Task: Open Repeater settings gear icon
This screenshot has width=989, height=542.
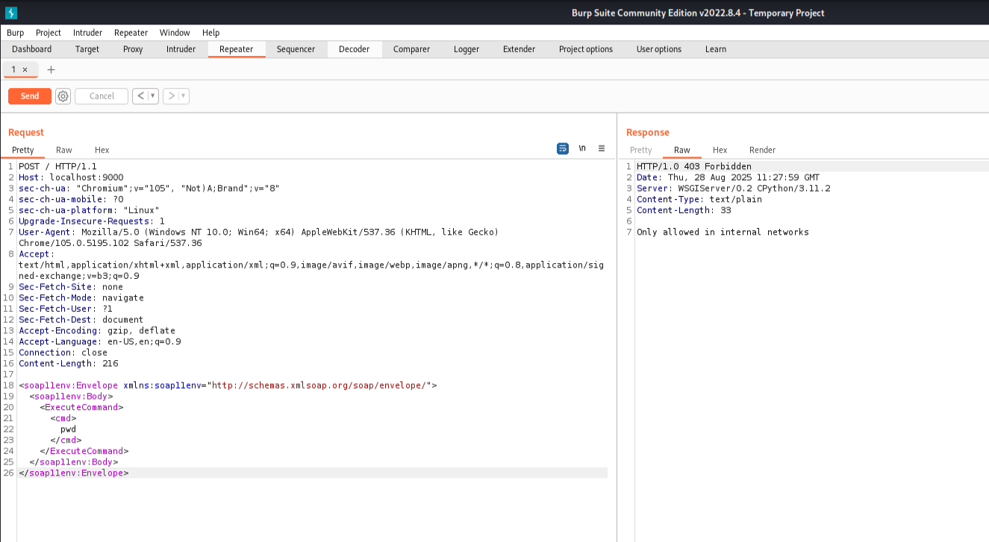Action: click(x=63, y=96)
